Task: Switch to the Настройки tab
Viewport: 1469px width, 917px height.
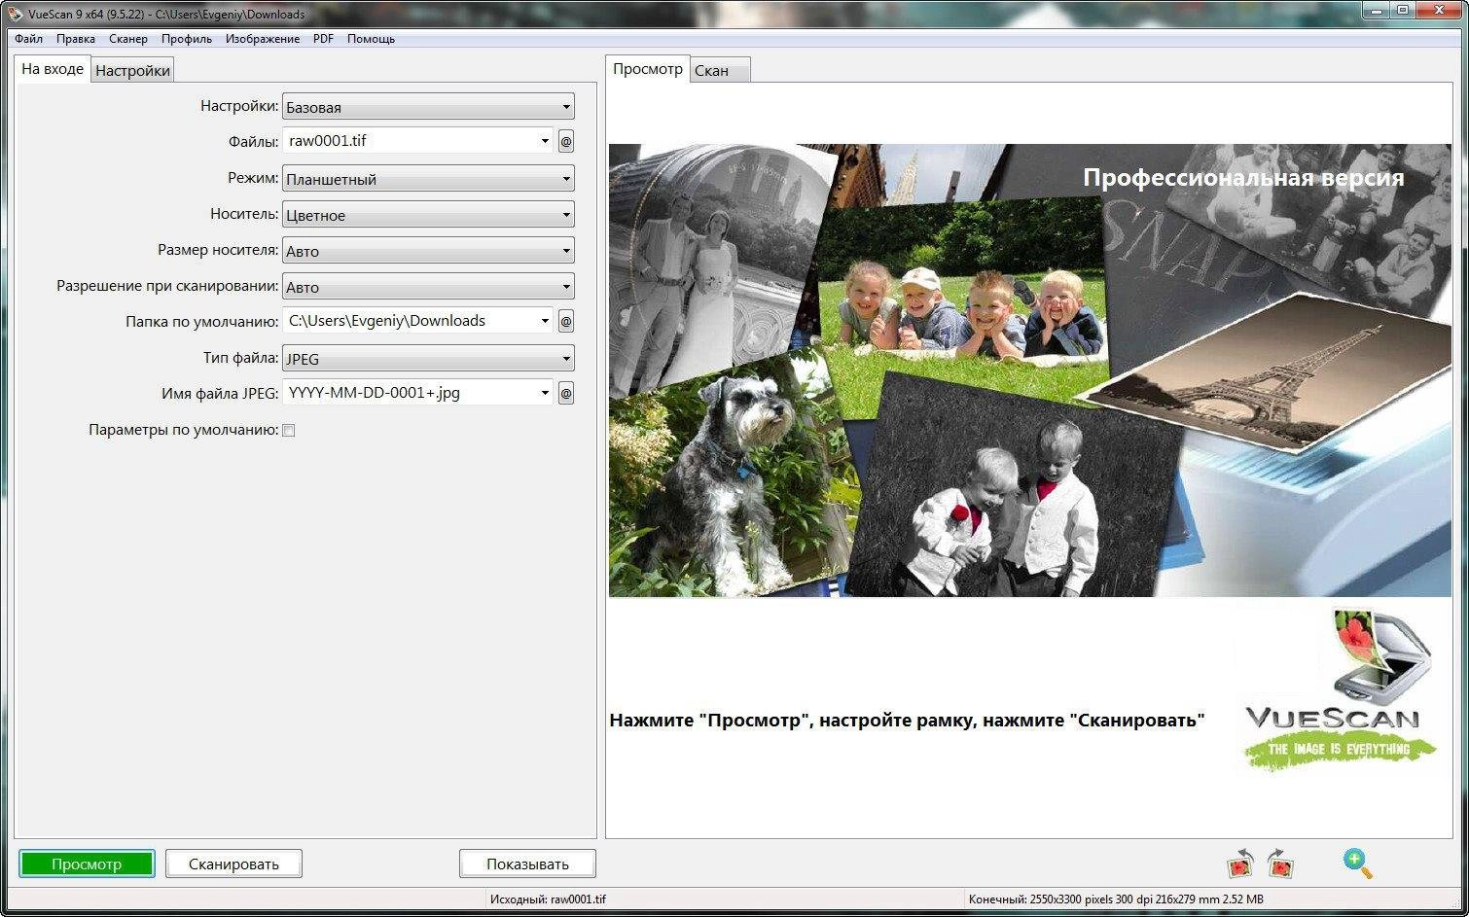Action: tap(133, 70)
